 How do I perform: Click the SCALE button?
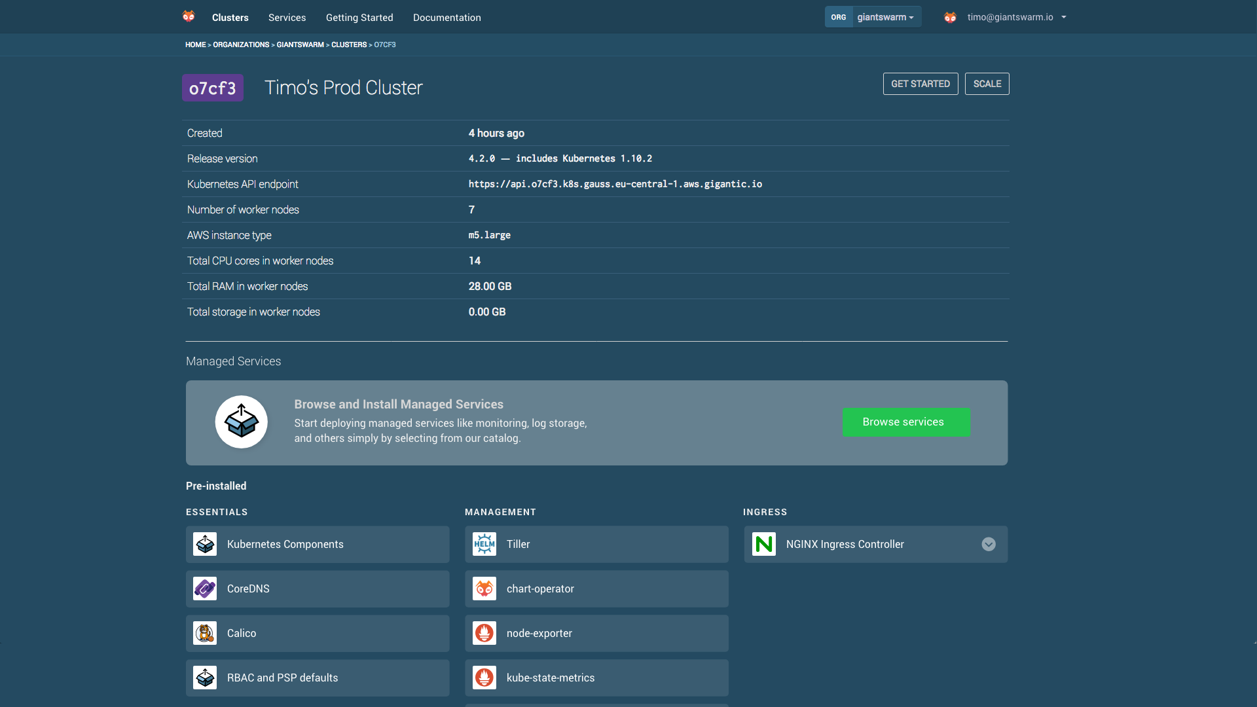point(987,84)
